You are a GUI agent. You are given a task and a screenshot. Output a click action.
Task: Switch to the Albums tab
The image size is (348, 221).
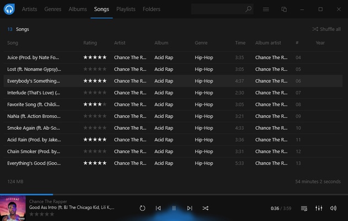[x=78, y=9]
